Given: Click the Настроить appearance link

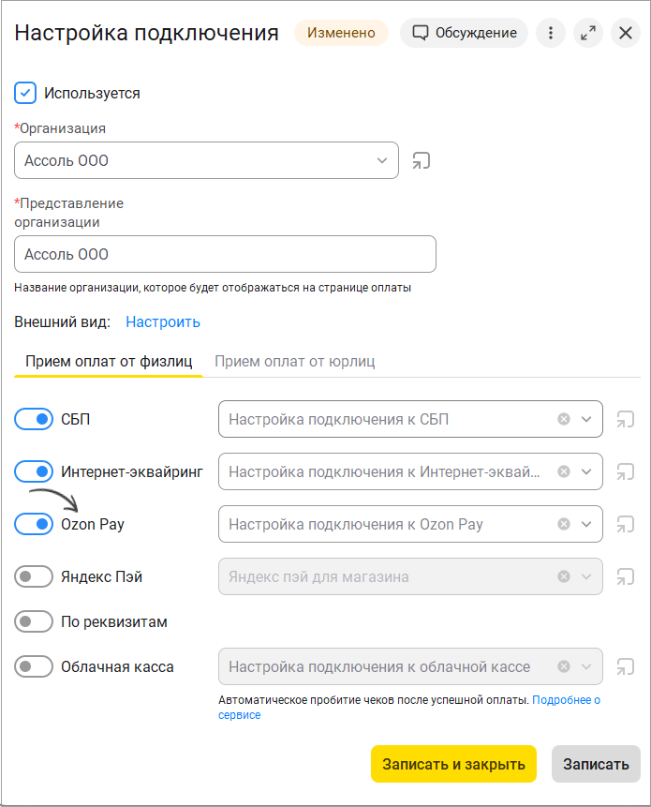Looking at the screenshot, I should click(163, 322).
